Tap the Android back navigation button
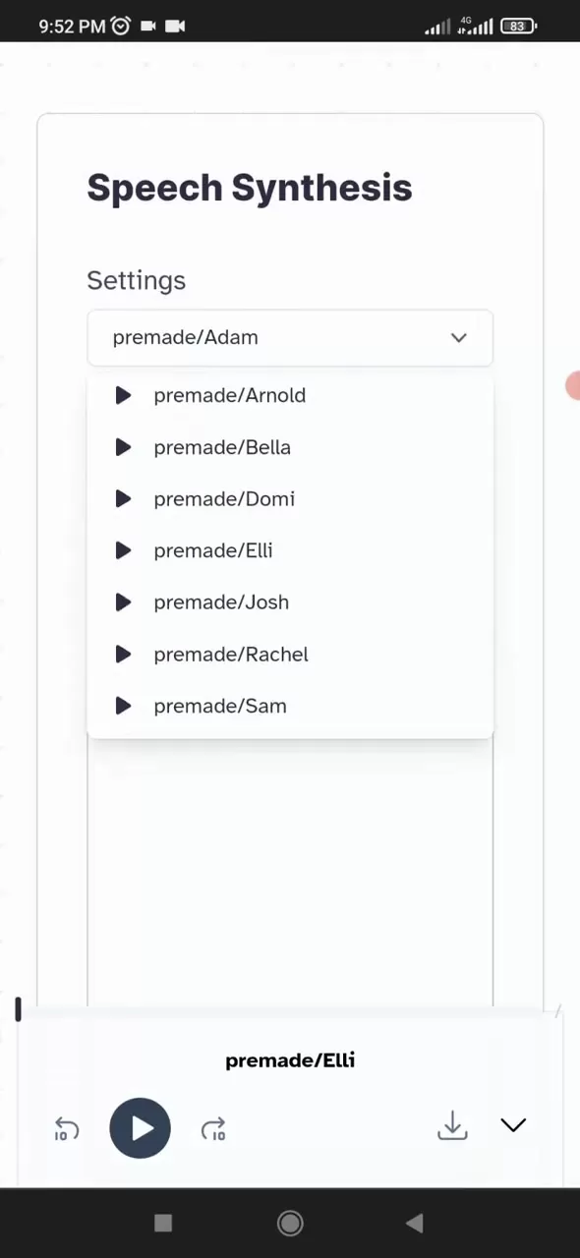Viewport: 580px width, 1258px height. [415, 1223]
